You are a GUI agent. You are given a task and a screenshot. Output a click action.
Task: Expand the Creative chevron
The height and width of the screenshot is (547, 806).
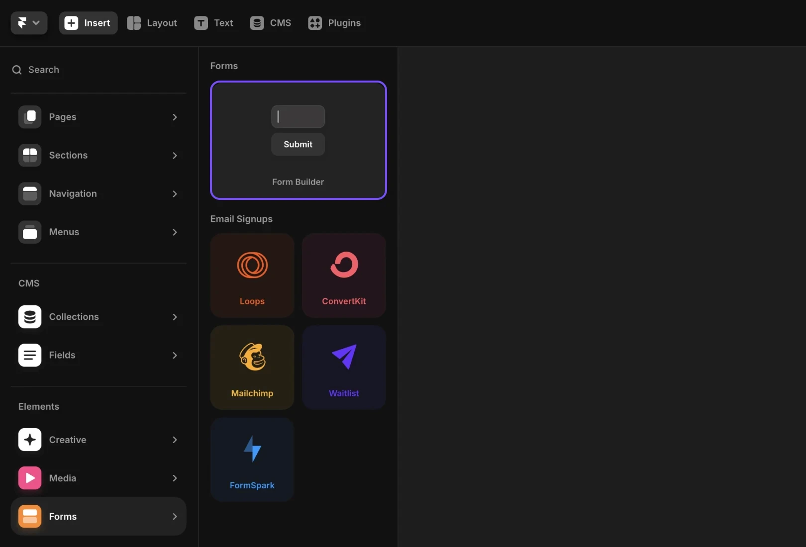175,440
